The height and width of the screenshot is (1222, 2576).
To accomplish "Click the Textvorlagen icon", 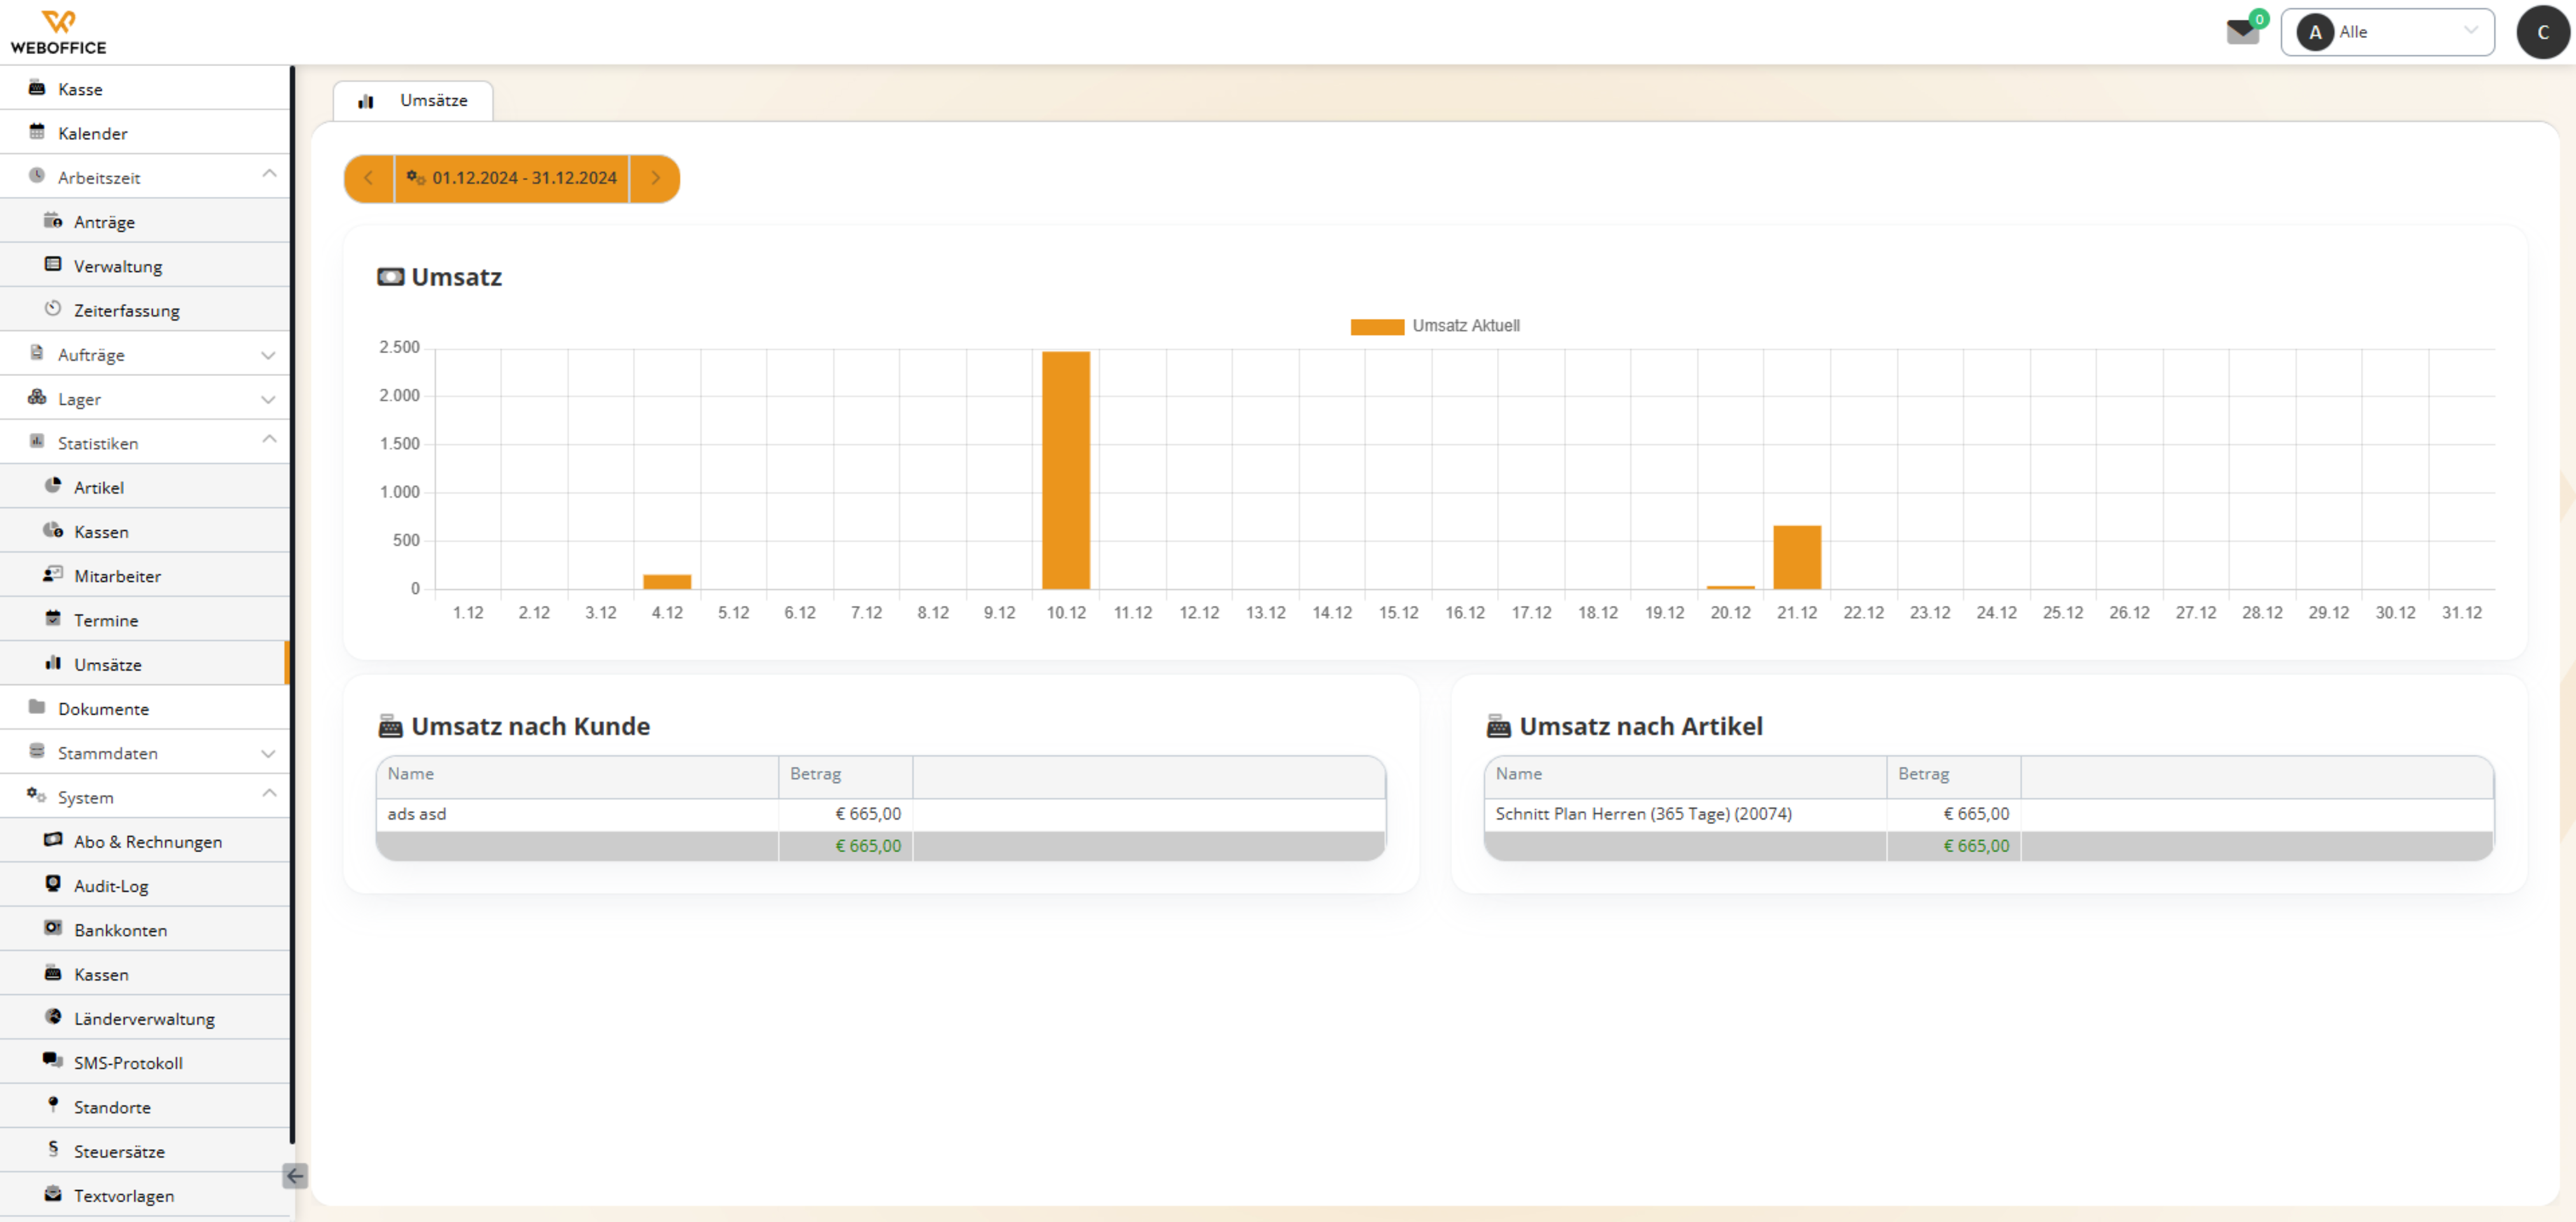I will pyautogui.click(x=53, y=1193).
